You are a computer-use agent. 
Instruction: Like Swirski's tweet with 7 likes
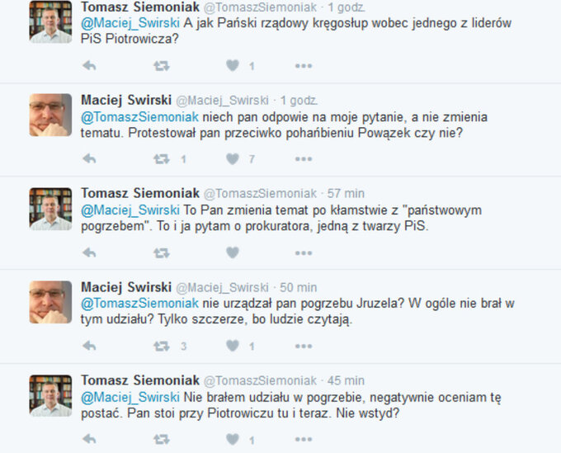[233, 159]
